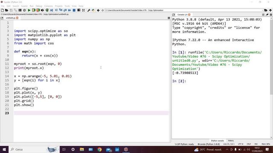
Task: Change to the parent directory
Action: (270, 10)
